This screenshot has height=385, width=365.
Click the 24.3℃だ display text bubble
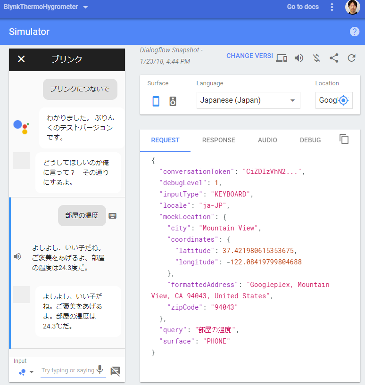click(x=78, y=311)
